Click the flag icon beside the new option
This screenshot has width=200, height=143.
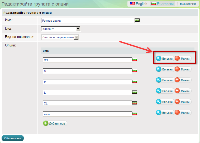135,114
